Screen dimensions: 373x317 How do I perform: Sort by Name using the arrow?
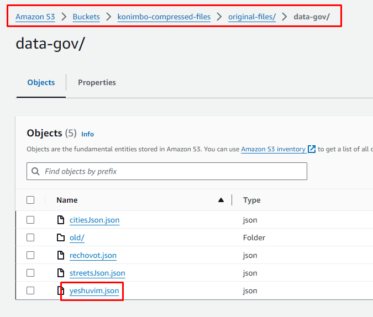pos(221,200)
